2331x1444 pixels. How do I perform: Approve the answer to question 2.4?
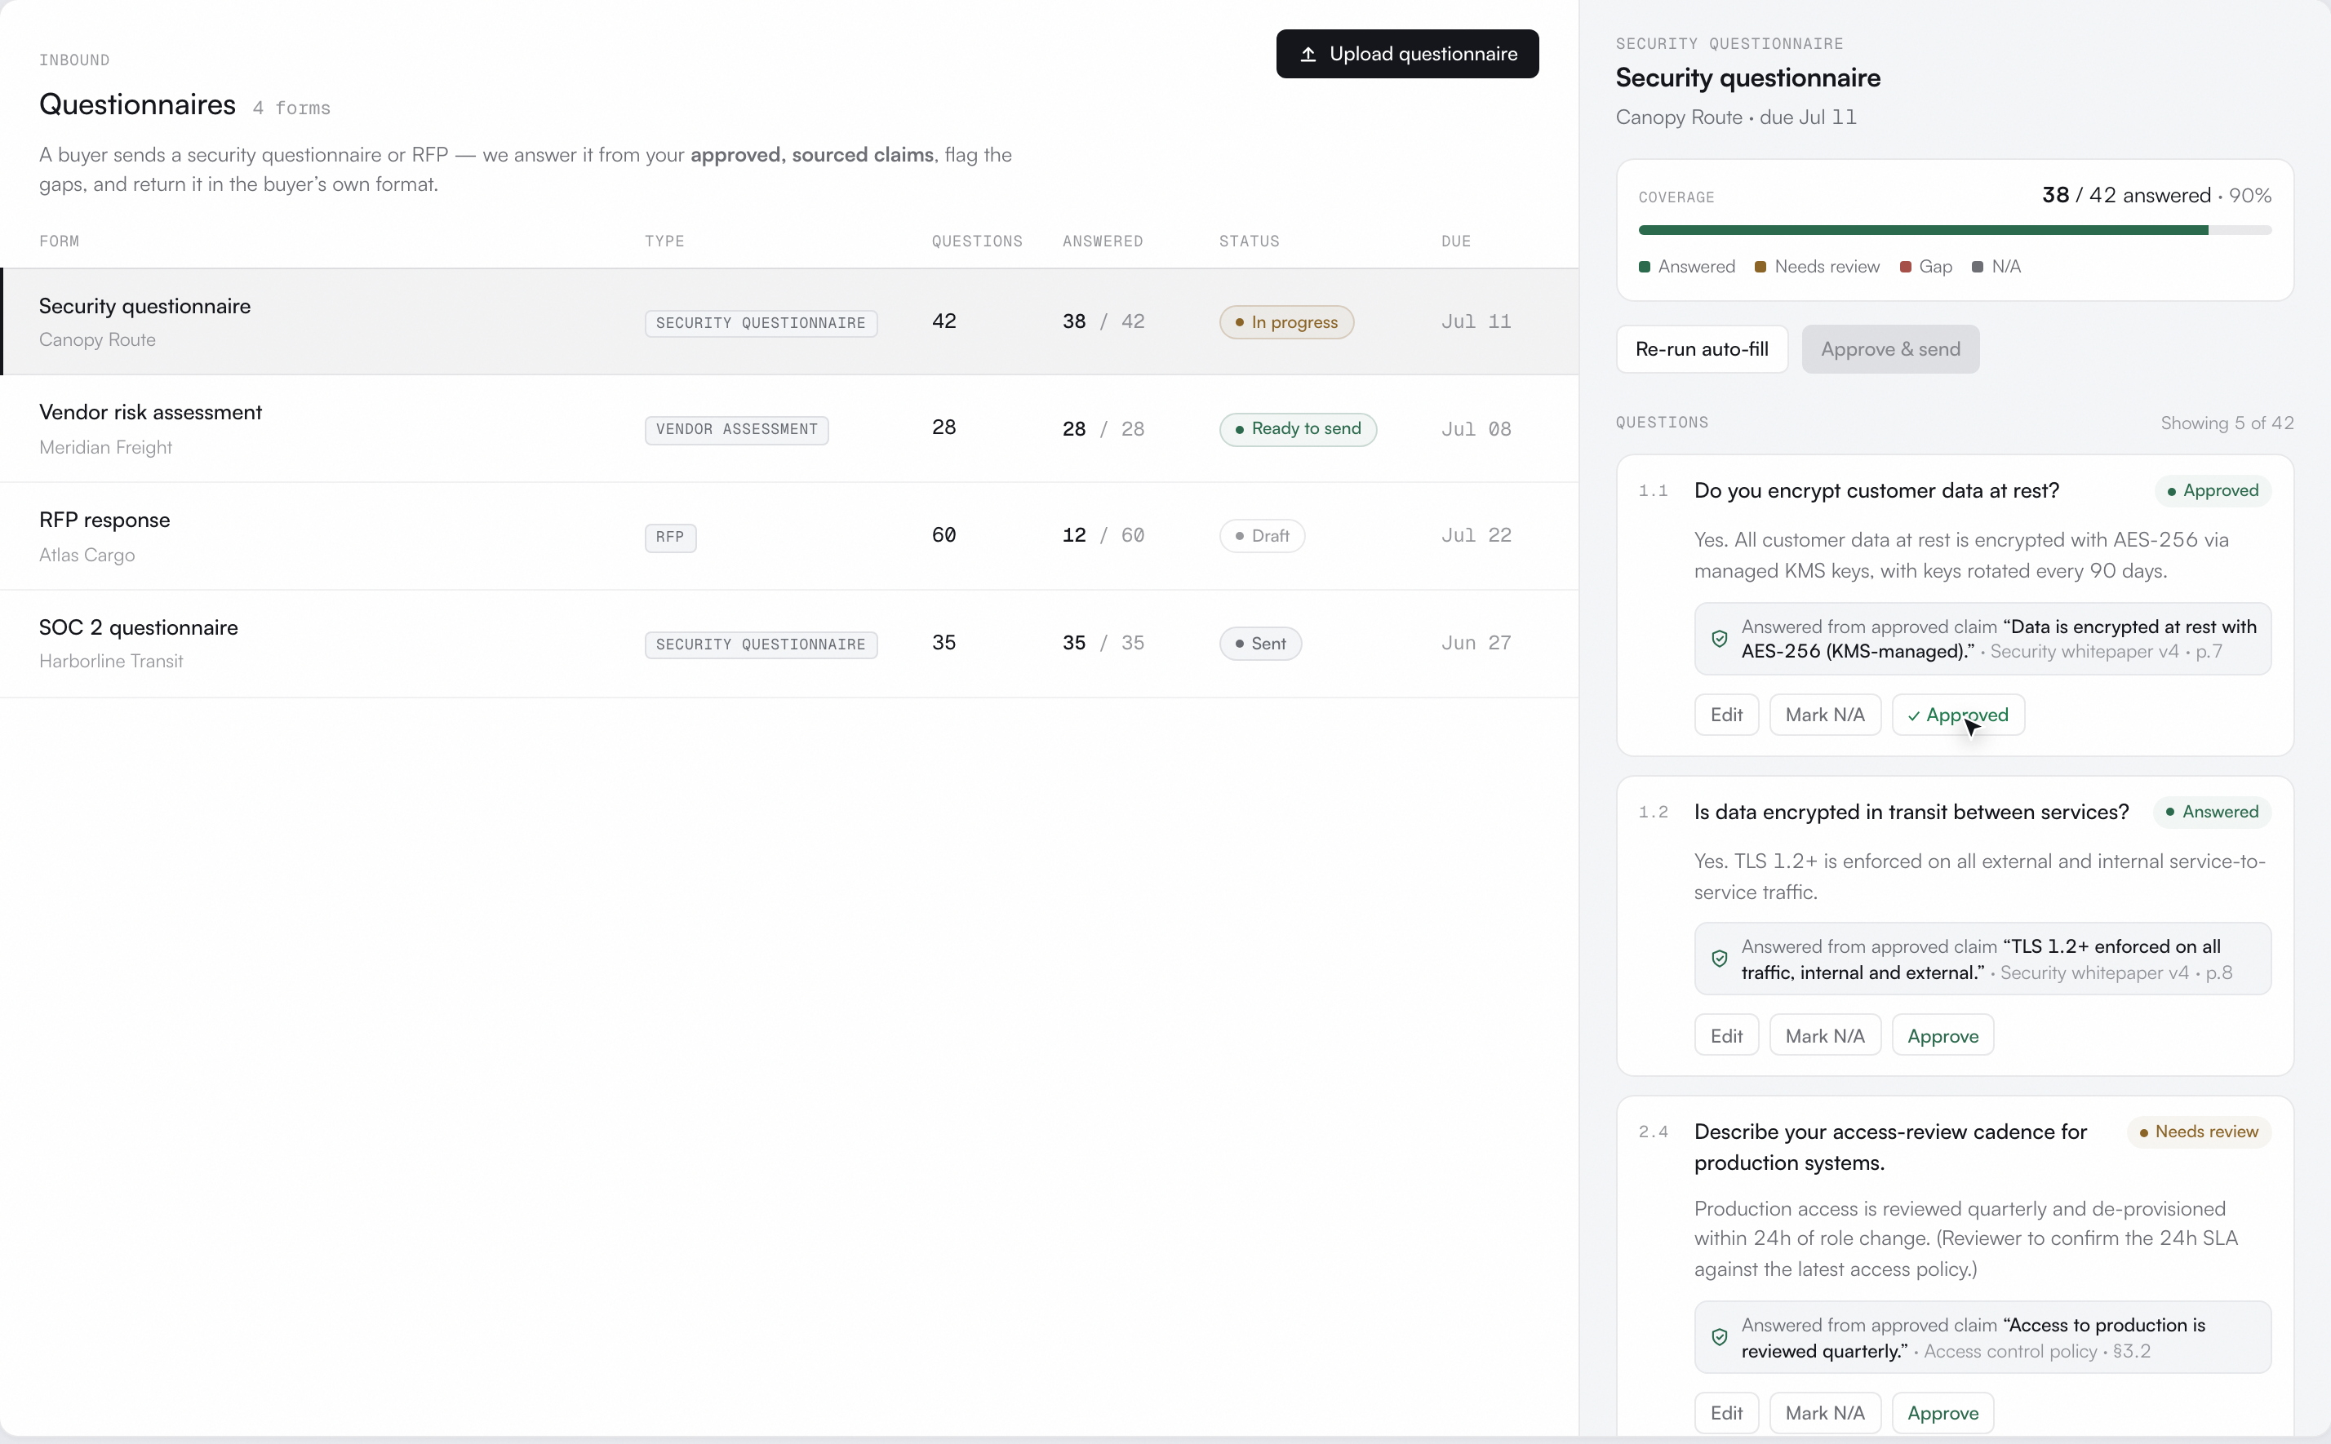pyautogui.click(x=1942, y=1414)
